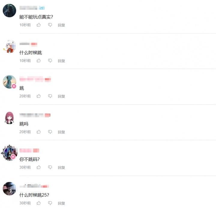216x208 pixels.
Task: Reply to "能不能玩点真实?" comment
Action: [61, 25]
